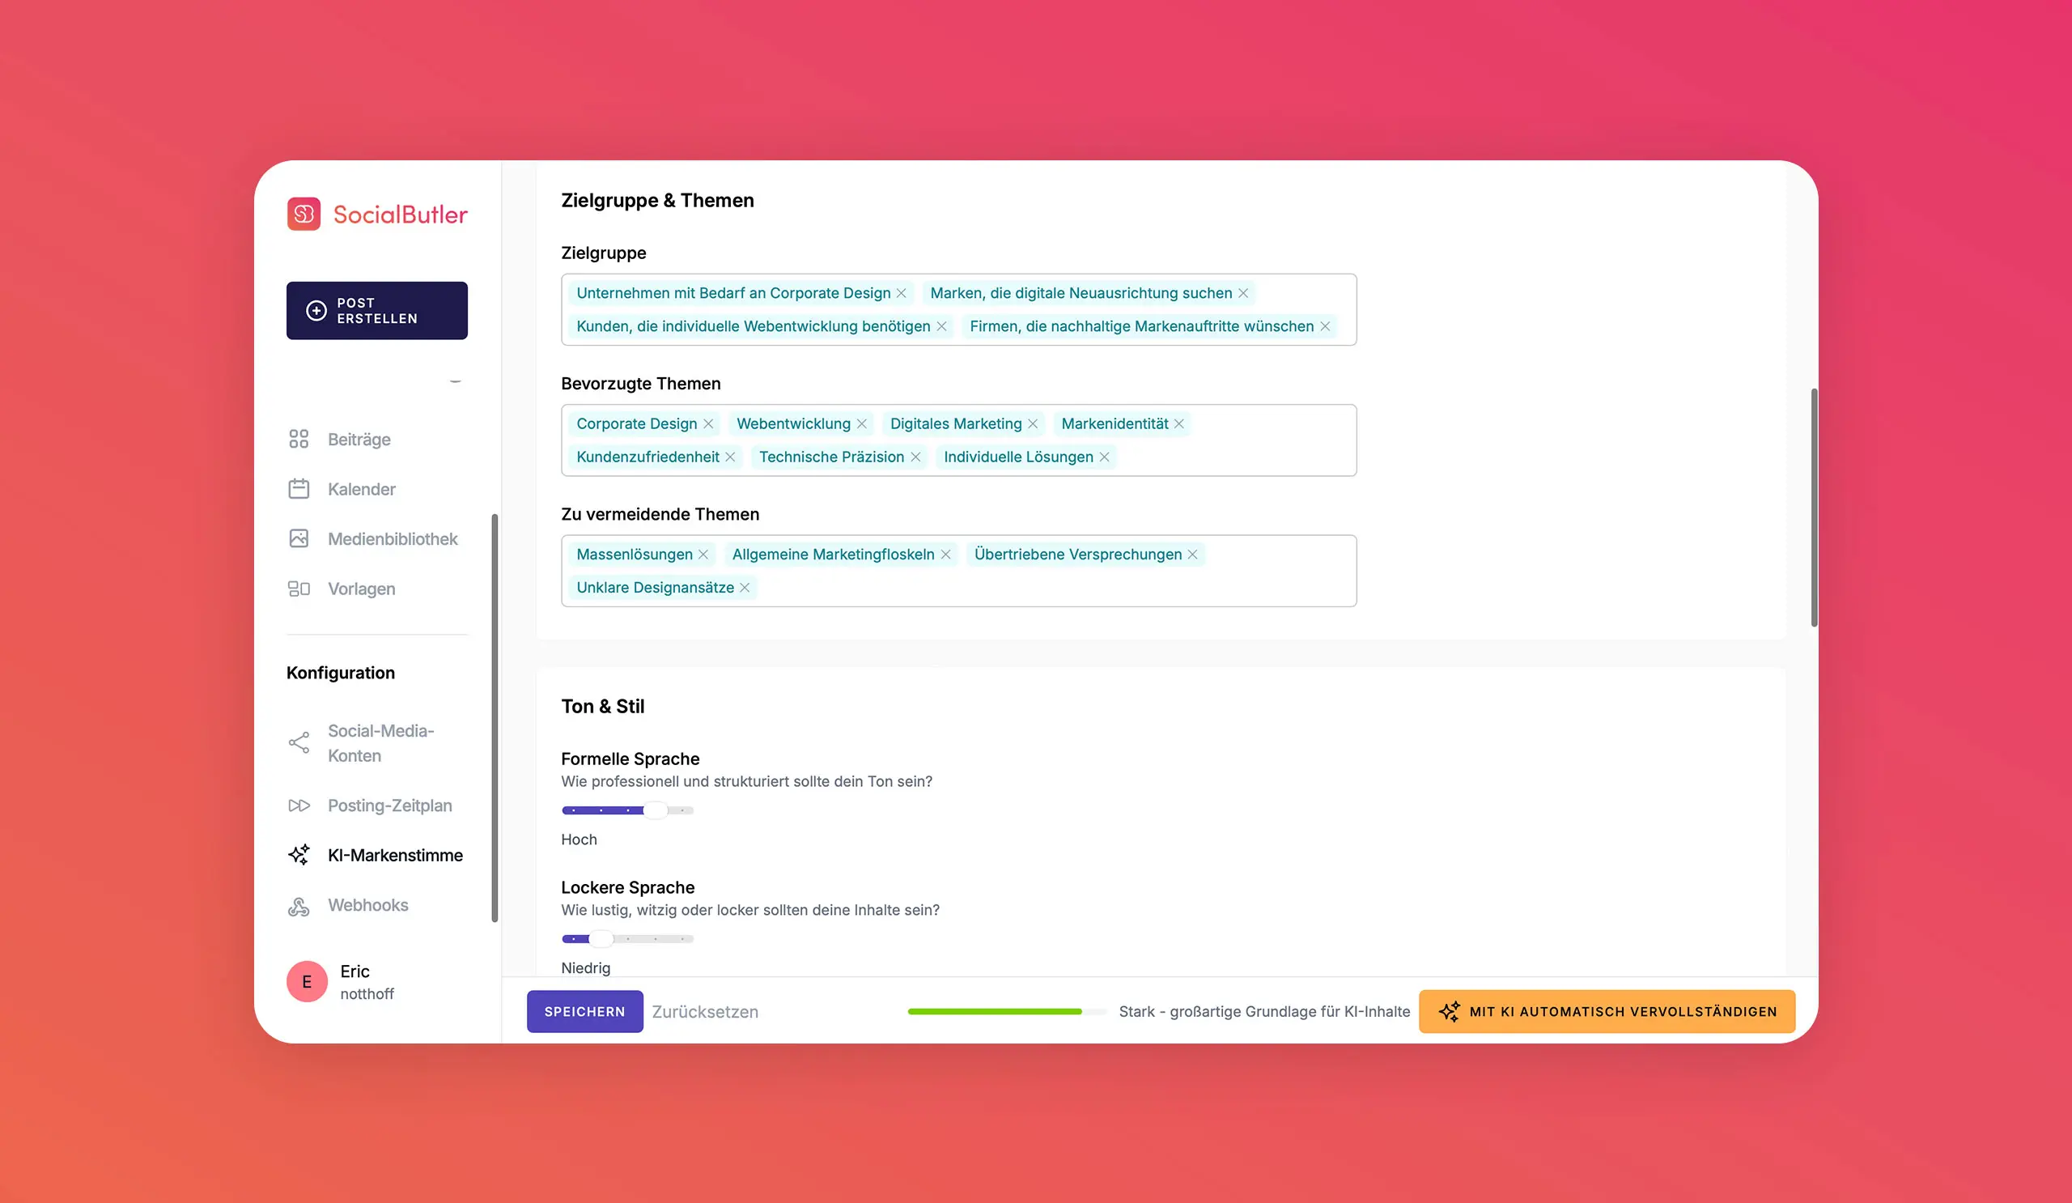
Task: Click sparkle icon on auto-complete button
Action: (x=1450, y=1011)
